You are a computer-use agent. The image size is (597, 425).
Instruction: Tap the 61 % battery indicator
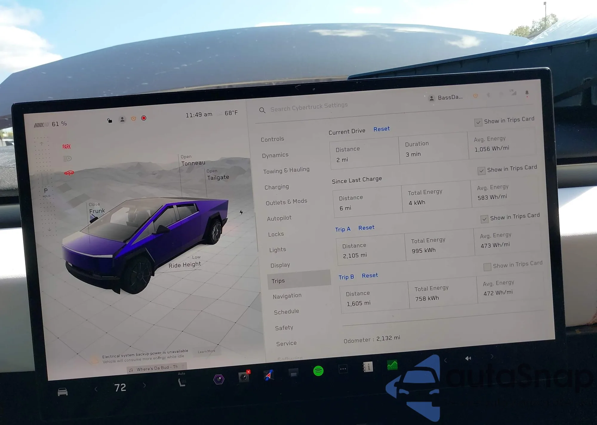tap(50, 124)
